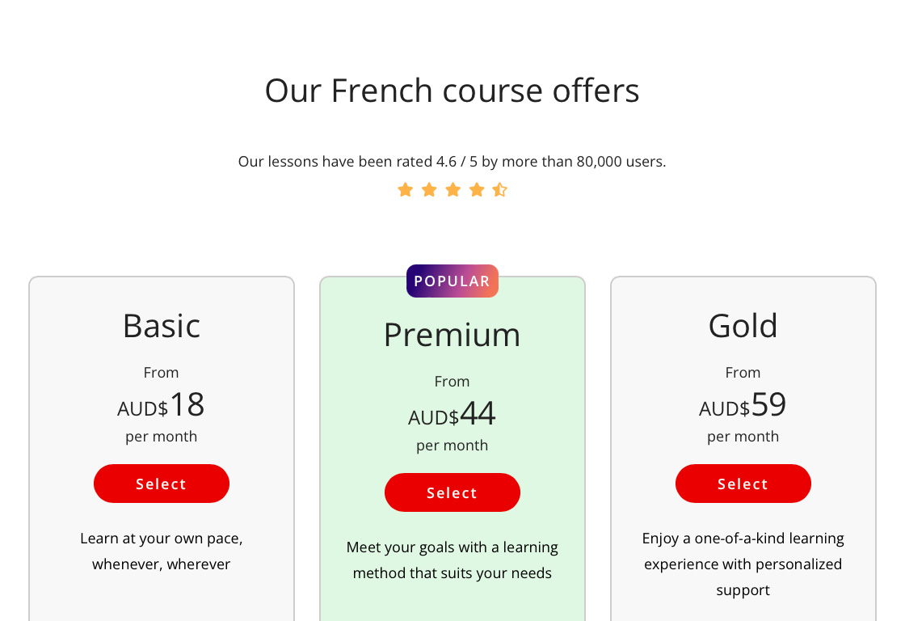Click the 4.6 / 5 rating text
Image resolution: width=905 pixels, height=621 pixels.
coord(452,162)
